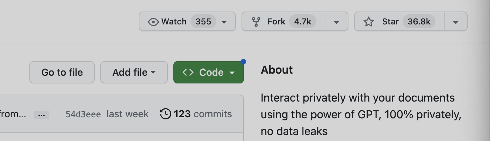The image size is (490, 141).
Task: Open commit hash 54d3eee
Action: click(83, 114)
